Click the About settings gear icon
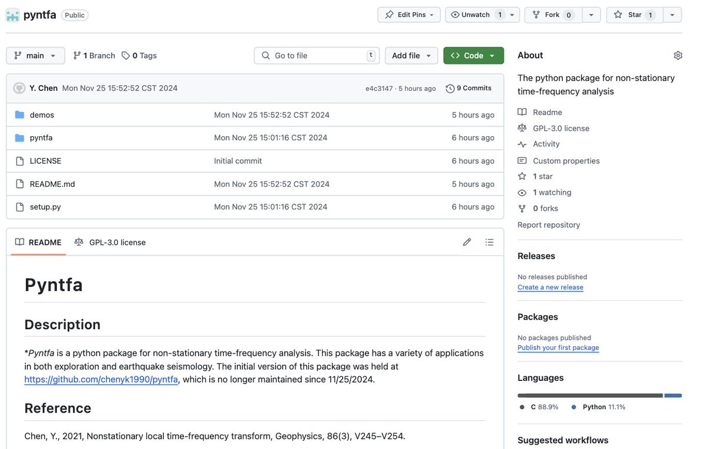The image size is (705, 449). click(678, 55)
